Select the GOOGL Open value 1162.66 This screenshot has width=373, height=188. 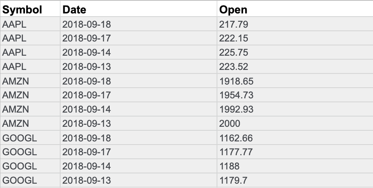tap(236, 138)
